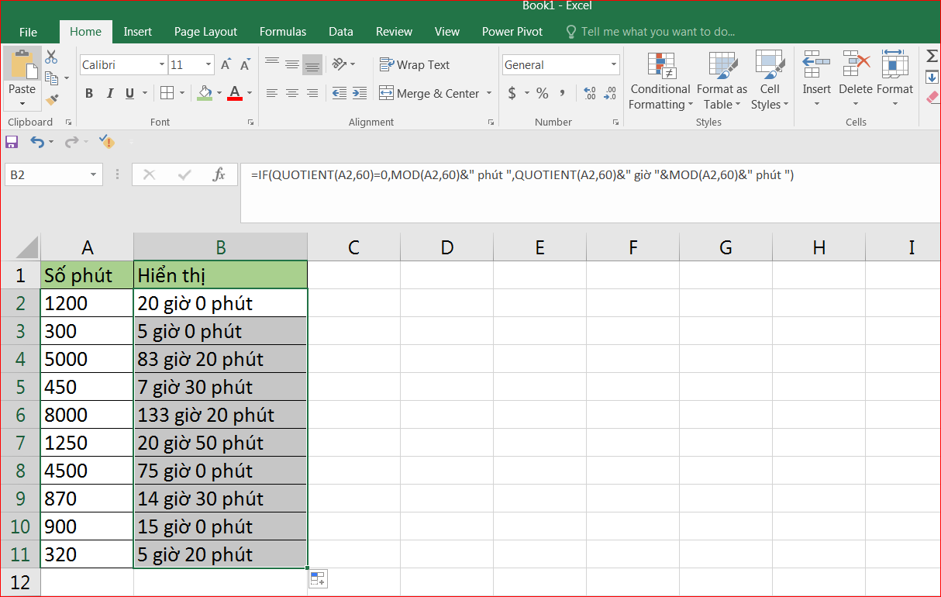Screen dimensions: 941x597
Task: Click the Cut scissors icon
Action: [51, 57]
